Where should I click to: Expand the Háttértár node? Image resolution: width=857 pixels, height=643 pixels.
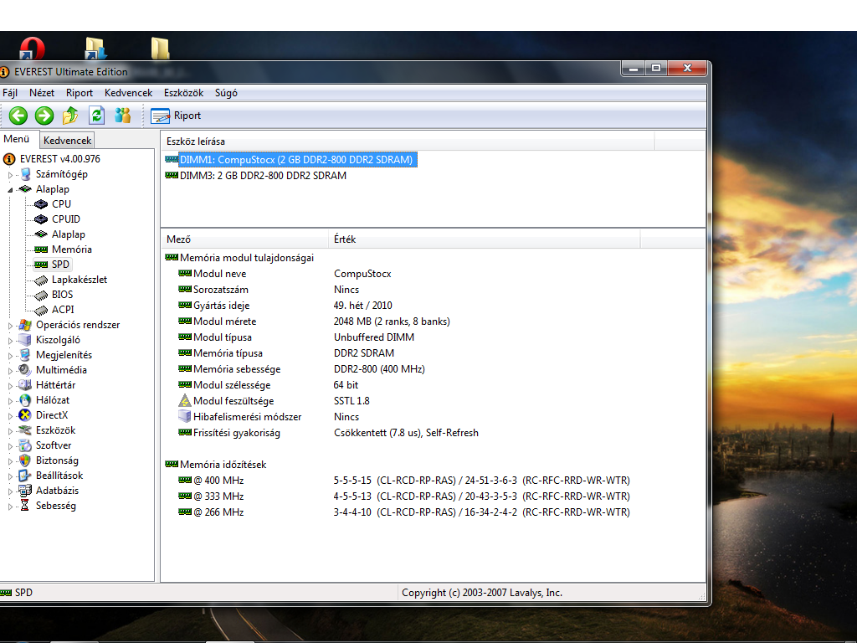pyautogui.click(x=10, y=385)
